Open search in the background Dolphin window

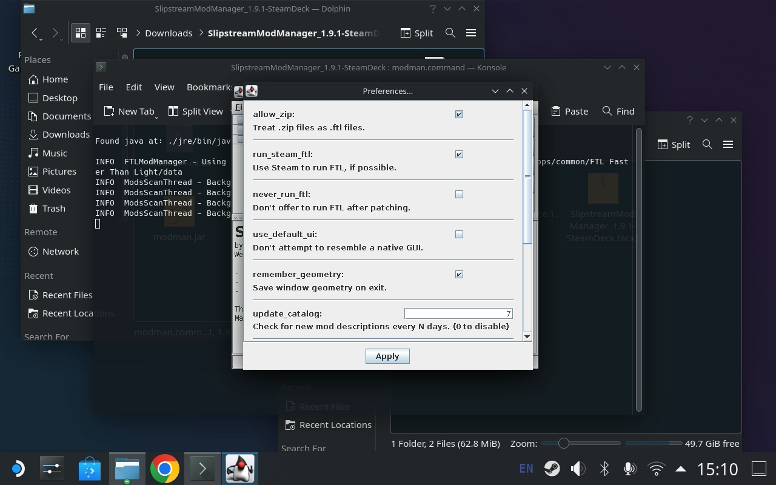[707, 144]
